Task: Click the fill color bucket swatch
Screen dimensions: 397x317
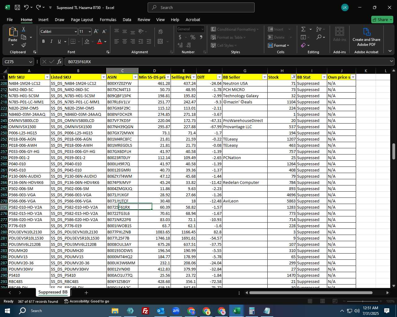Action: [x=87, y=41]
